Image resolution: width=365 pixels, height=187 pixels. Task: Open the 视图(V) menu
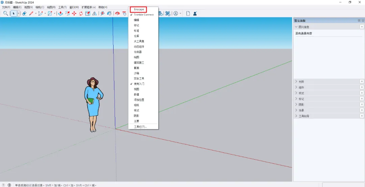(28, 7)
